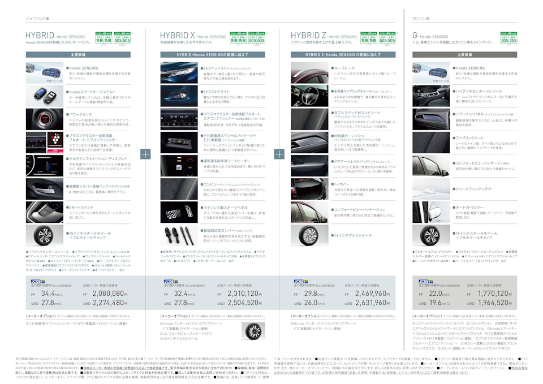Open the wood grain garnish photo
Screen dimensions: 543x384
[309, 143]
